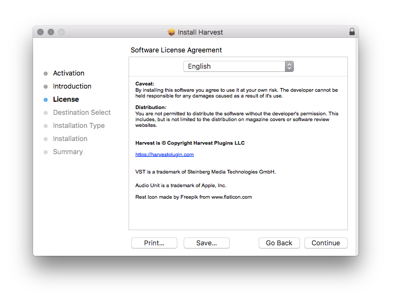Click Continue to proceed
393x292 pixels.
[x=326, y=243]
